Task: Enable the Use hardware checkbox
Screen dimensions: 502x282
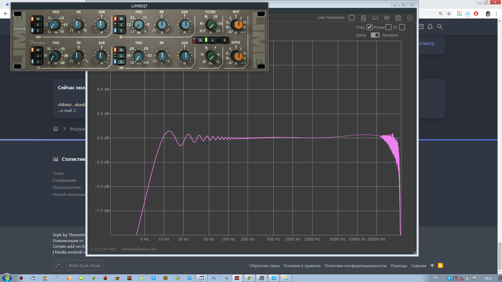Action: point(352,18)
